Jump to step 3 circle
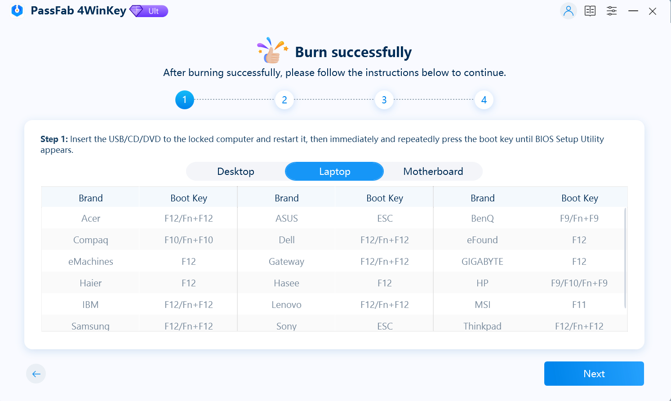Screen dimensions: 671x401 [x=384, y=100]
